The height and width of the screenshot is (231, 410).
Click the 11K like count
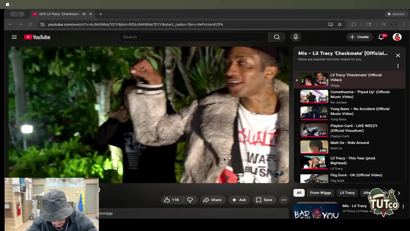176,200
